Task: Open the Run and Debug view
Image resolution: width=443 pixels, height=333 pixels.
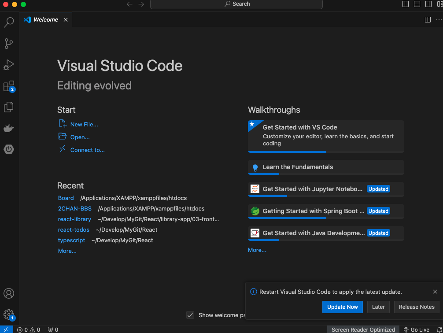Action: (9, 65)
